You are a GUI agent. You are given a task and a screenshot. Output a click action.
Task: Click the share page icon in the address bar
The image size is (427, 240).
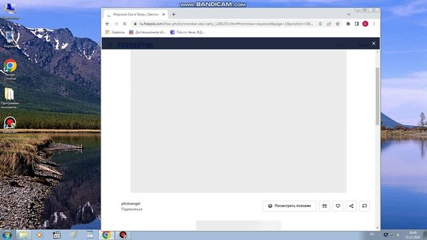(329, 24)
